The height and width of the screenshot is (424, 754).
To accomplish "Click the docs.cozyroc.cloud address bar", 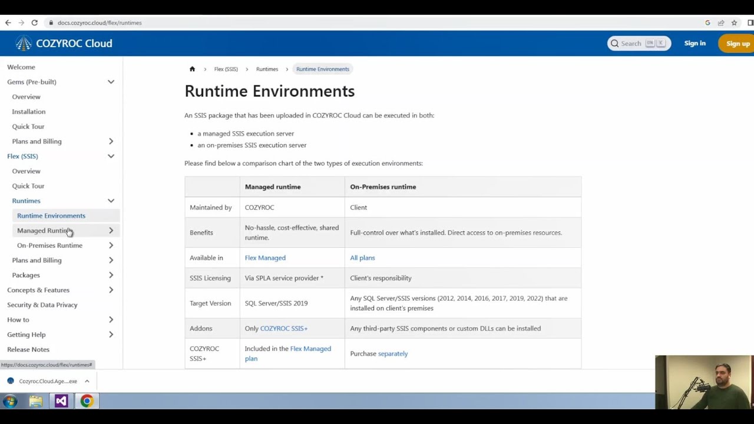I will point(100,23).
